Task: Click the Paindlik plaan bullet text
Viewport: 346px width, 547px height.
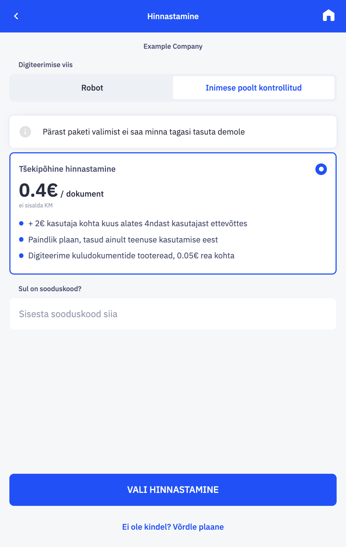Action: (123, 240)
